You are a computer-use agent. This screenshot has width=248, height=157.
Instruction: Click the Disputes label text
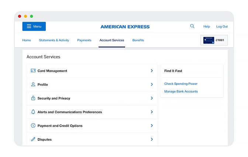tap(44, 139)
